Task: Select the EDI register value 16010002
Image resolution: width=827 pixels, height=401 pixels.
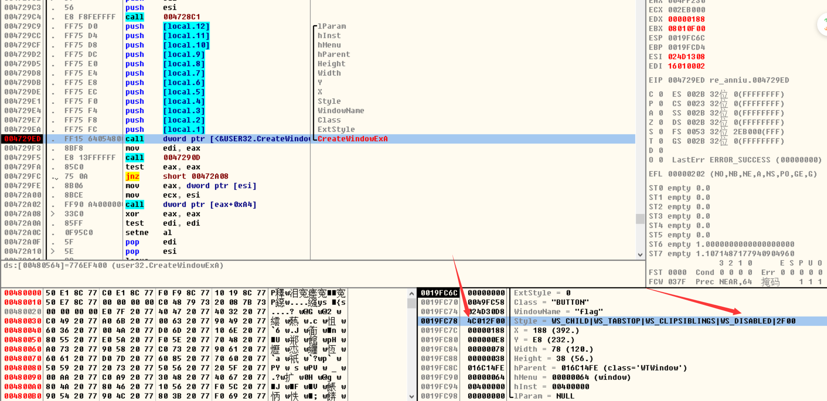Action: (686, 66)
